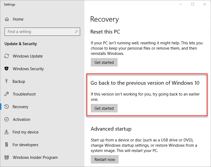Image resolution: width=211 pixels, height=167 pixels.
Task: Click inside the Find a setting search box
Action: point(39,32)
